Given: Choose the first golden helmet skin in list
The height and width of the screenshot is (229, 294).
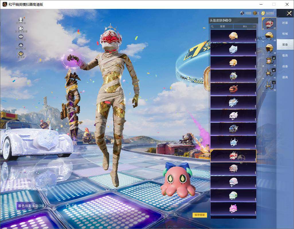Looking at the screenshot, I should (x=234, y=36).
